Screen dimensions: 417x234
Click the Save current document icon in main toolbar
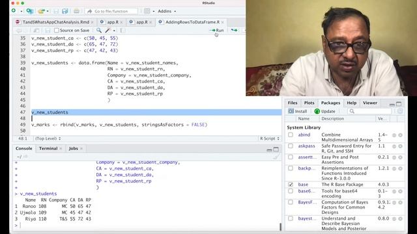tap(56, 11)
